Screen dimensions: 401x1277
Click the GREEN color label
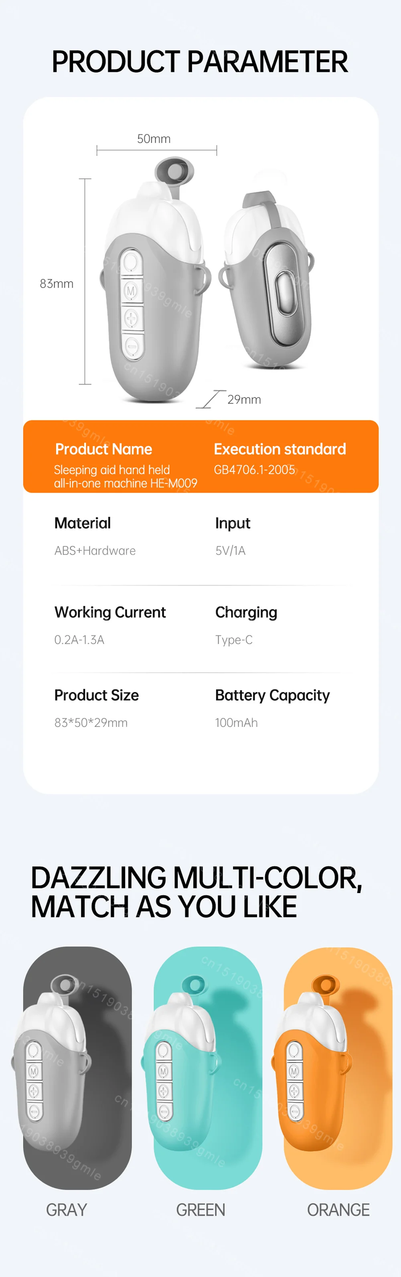[x=200, y=1210]
